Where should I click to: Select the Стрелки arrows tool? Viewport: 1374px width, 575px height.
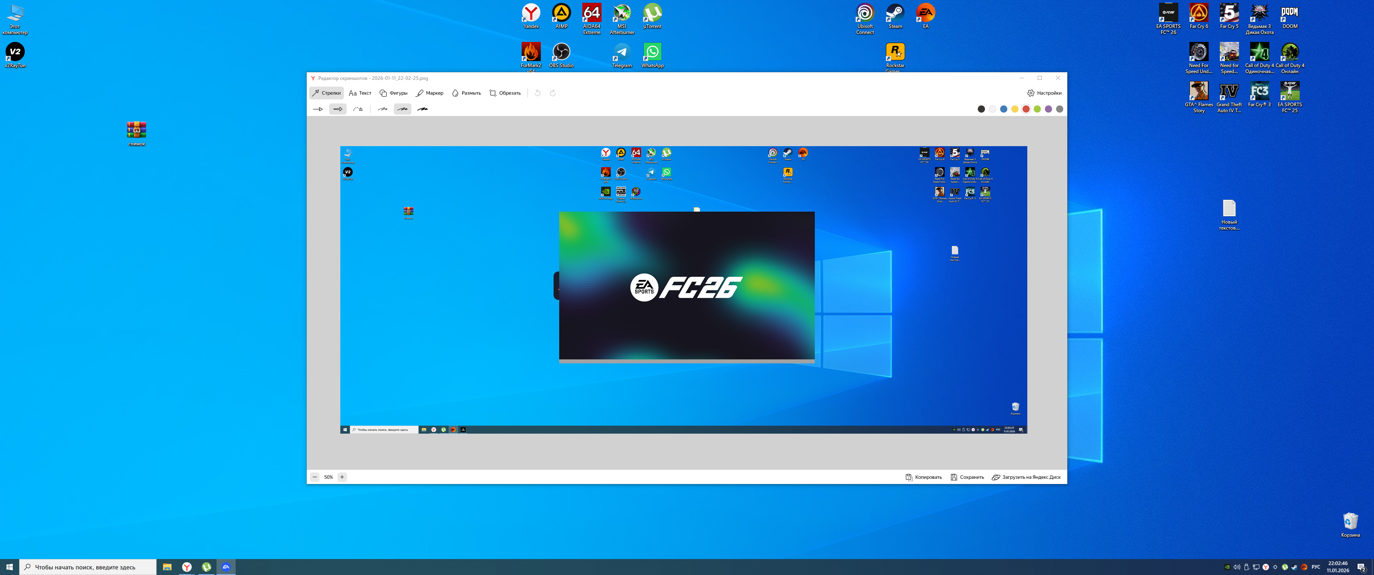pos(326,93)
